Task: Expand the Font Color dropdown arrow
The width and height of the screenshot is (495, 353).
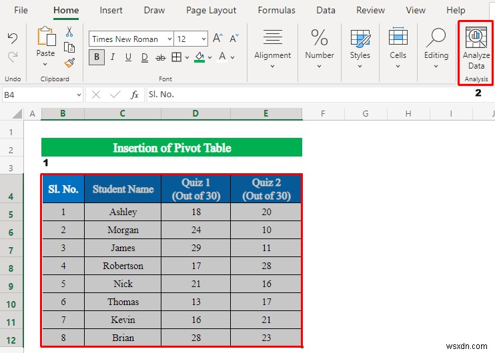Action: pos(232,57)
